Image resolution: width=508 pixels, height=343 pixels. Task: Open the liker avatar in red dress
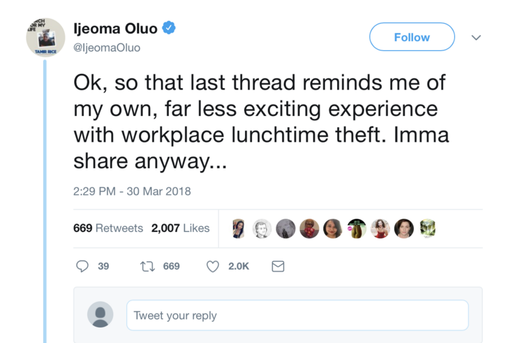coord(380,228)
